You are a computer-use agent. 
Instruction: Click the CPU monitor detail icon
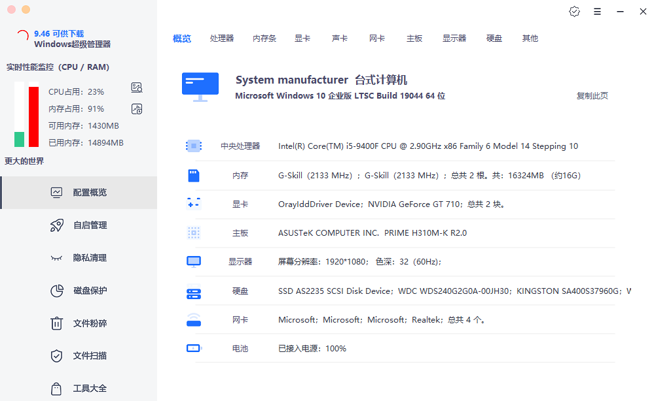tap(137, 88)
